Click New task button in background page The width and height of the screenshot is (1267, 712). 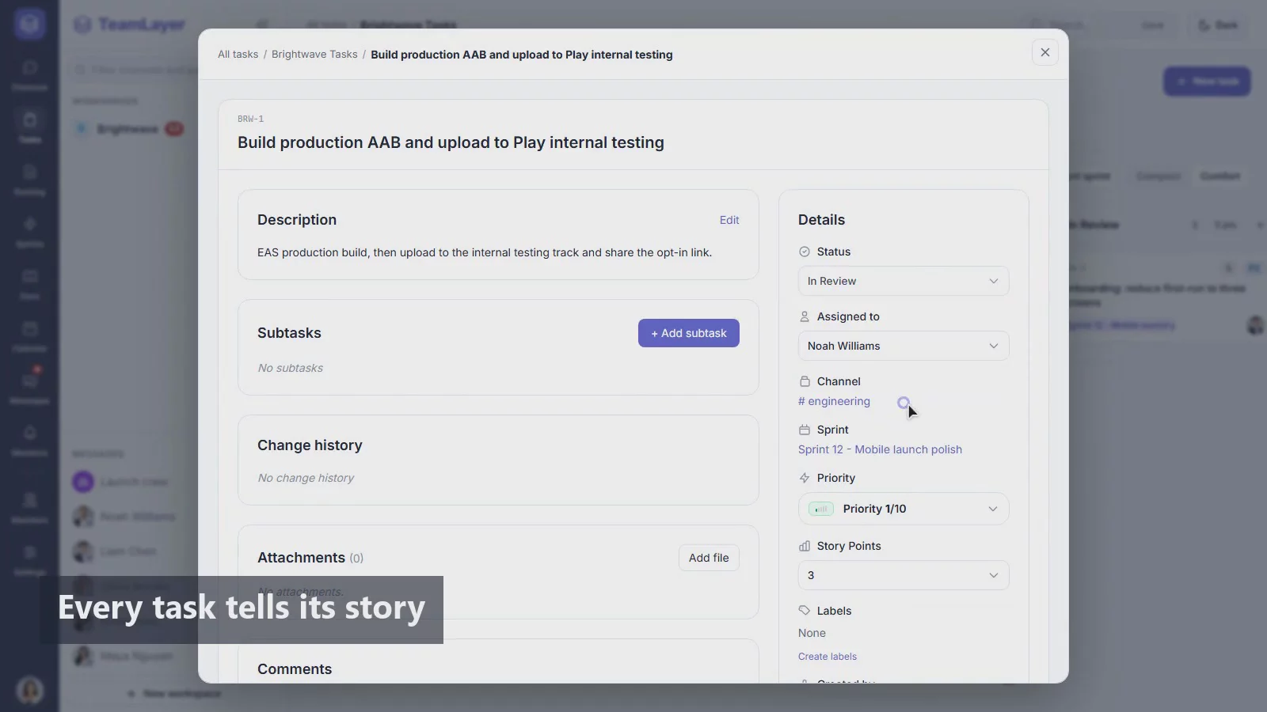tap(1207, 81)
